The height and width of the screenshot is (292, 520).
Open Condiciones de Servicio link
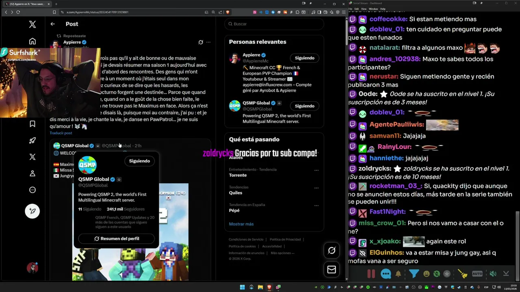246,239
